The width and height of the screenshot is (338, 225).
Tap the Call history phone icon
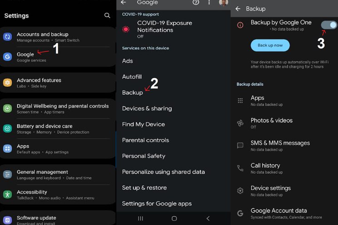point(240,168)
